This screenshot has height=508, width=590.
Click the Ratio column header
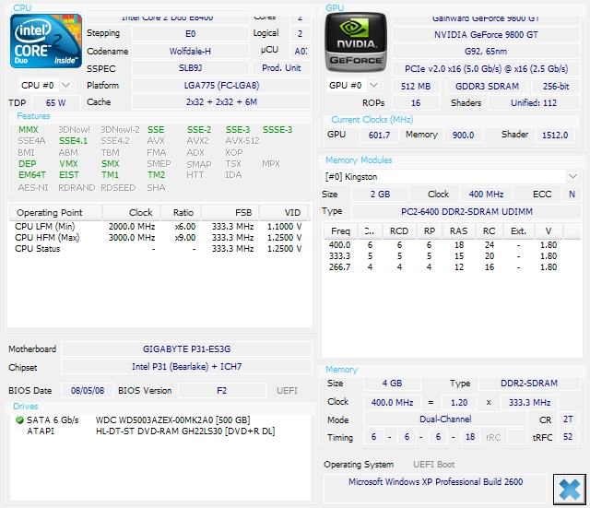(x=181, y=213)
